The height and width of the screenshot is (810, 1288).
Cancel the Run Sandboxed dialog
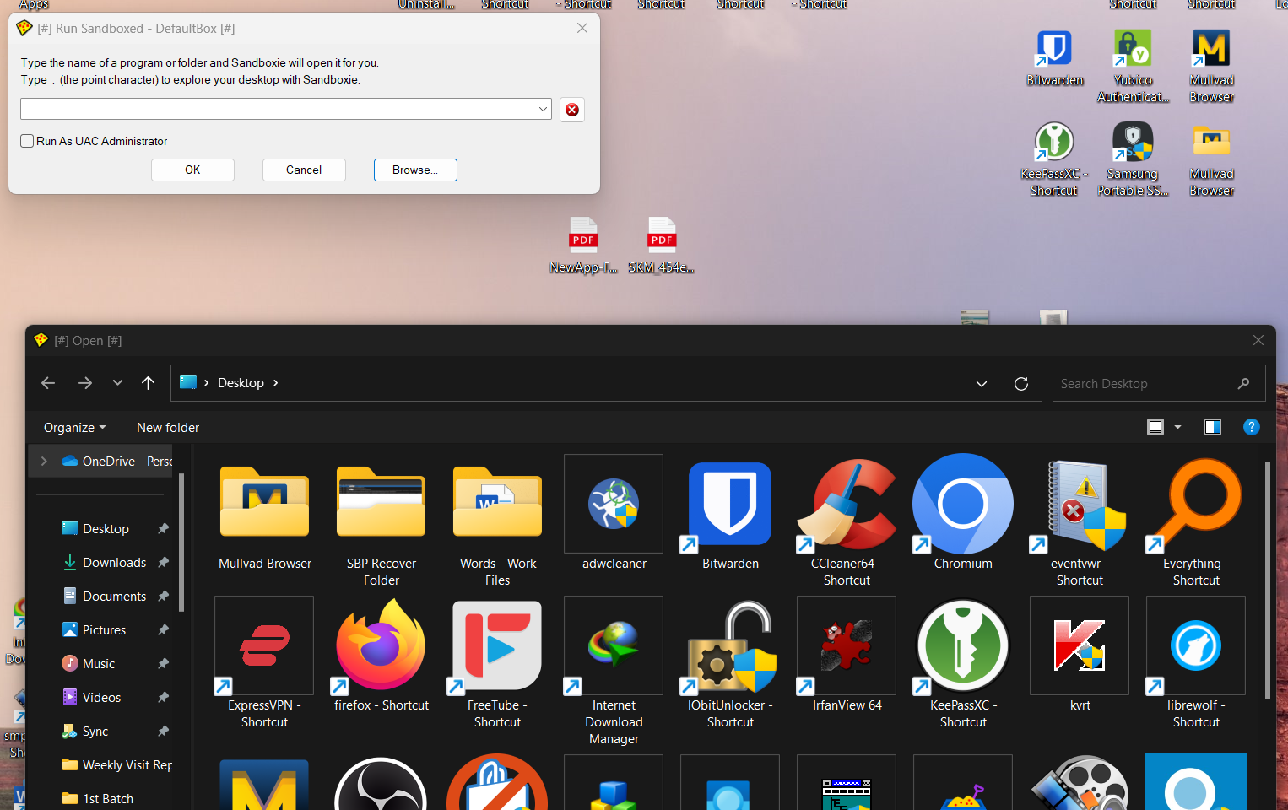point(304,170)
